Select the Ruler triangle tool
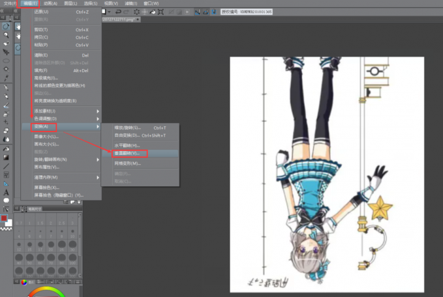Image resolution: width=443 pixels, height=297 pixels. pos(6,184)
